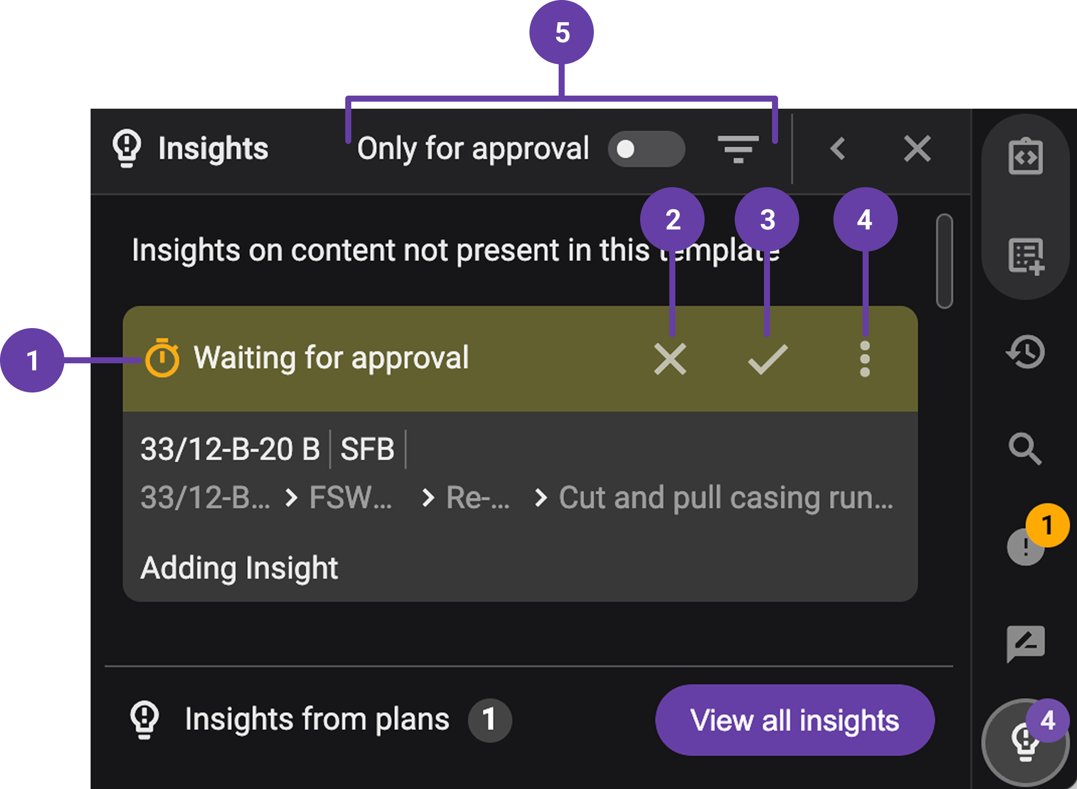Open the three-dot options menu on the insight

[864, 359]
